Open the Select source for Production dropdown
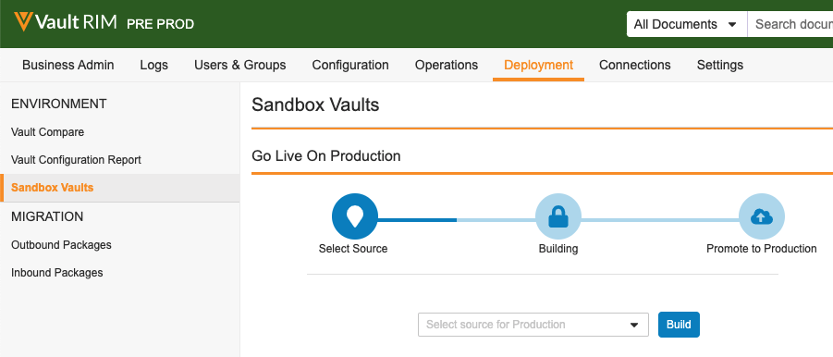 tap(533, 325)
